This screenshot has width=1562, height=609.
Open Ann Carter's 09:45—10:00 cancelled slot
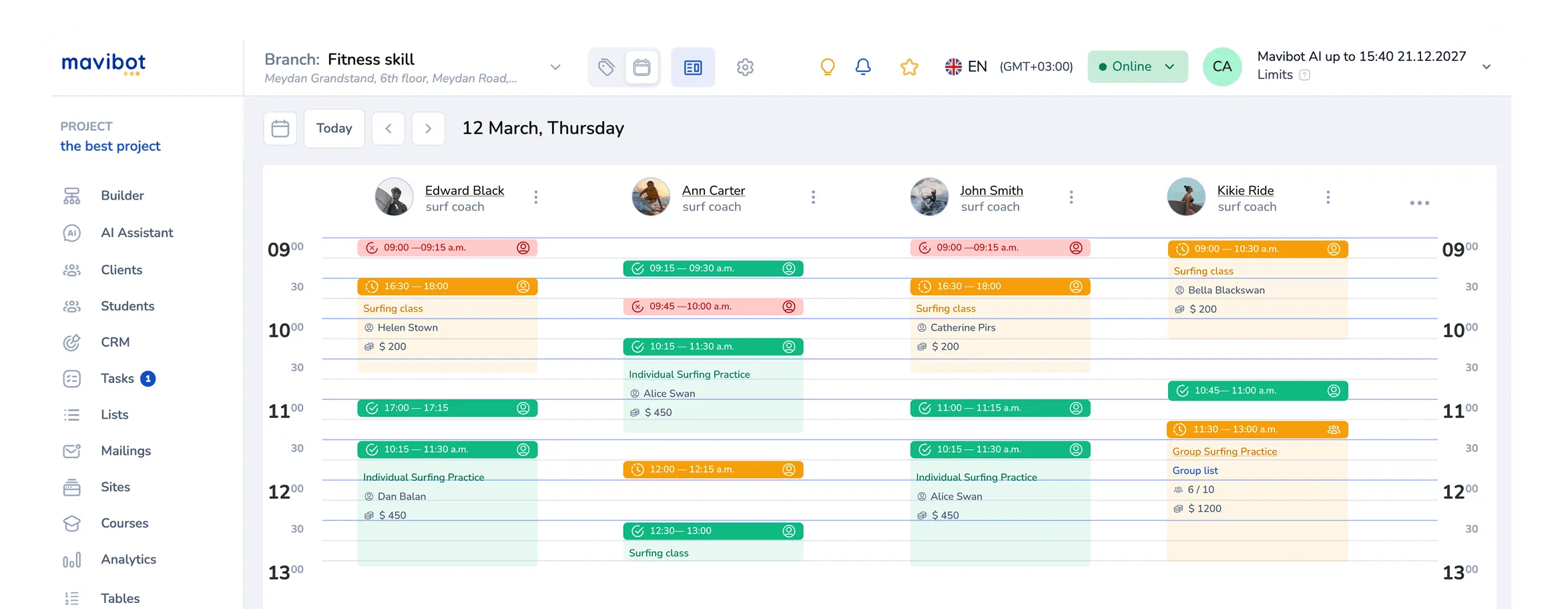pyautogui.click(x=713, y=307)
